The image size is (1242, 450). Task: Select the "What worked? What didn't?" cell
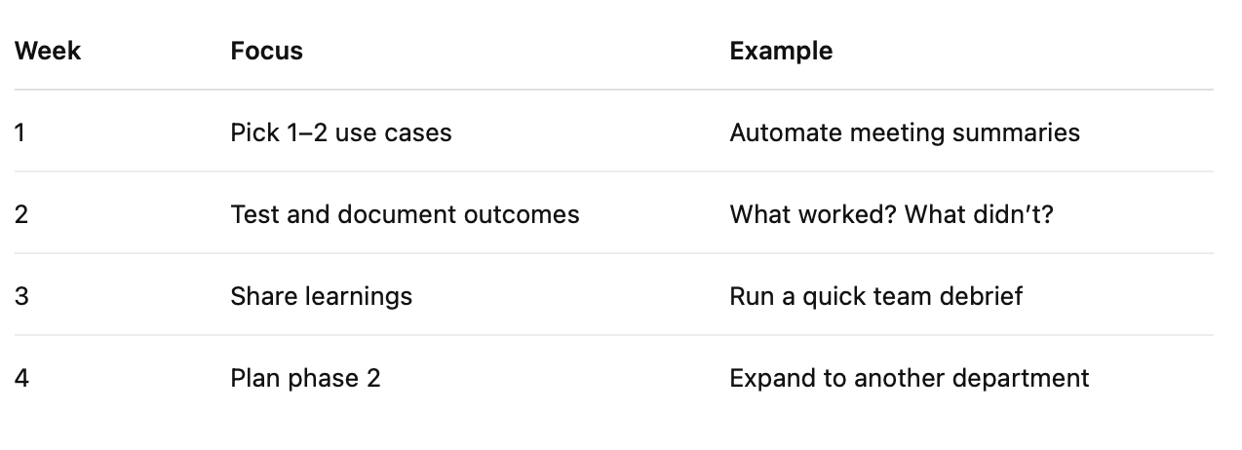click(891, 214)
